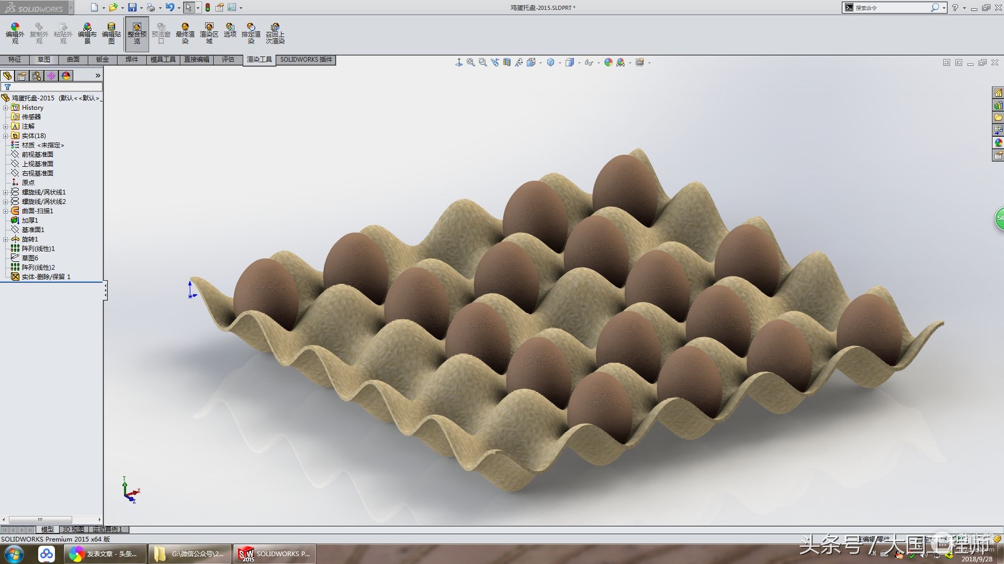
Task: Switch to the 评估 tab
Action: coord(228,60)
